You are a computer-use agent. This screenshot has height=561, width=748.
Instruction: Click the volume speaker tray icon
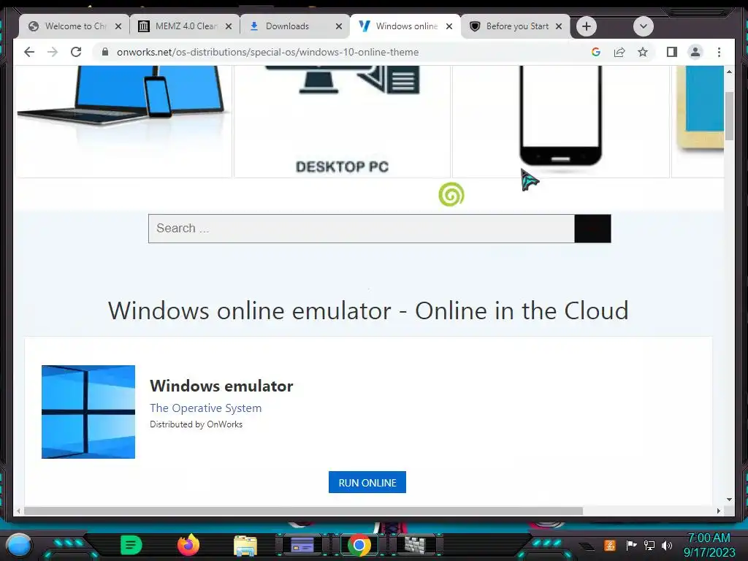coord(666,545)
